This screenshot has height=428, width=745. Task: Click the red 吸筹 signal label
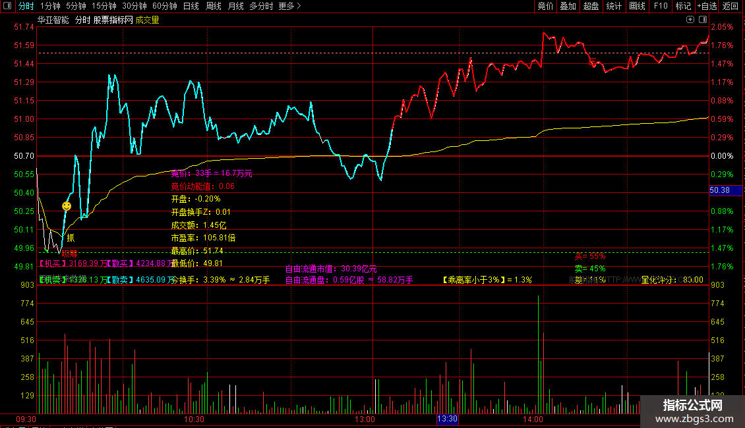[x=69, y=254]
